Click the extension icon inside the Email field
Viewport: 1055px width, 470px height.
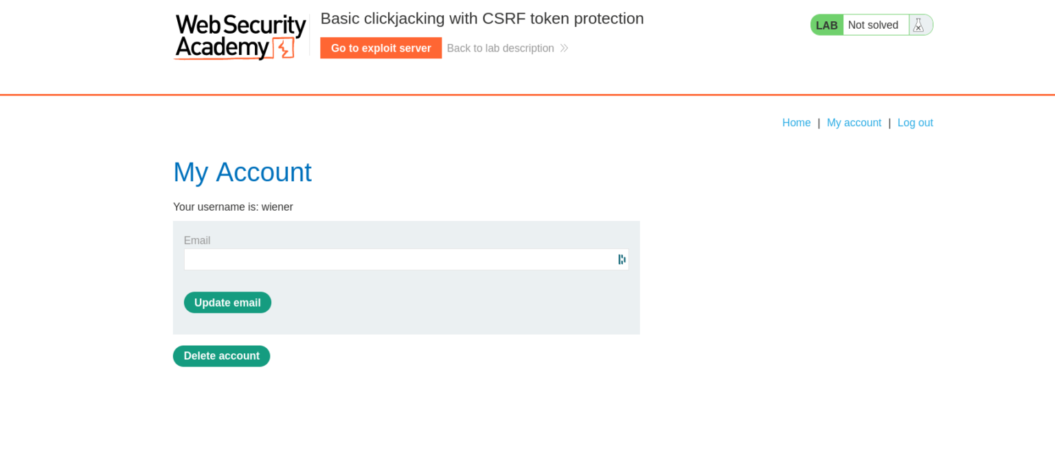(621, 259)
